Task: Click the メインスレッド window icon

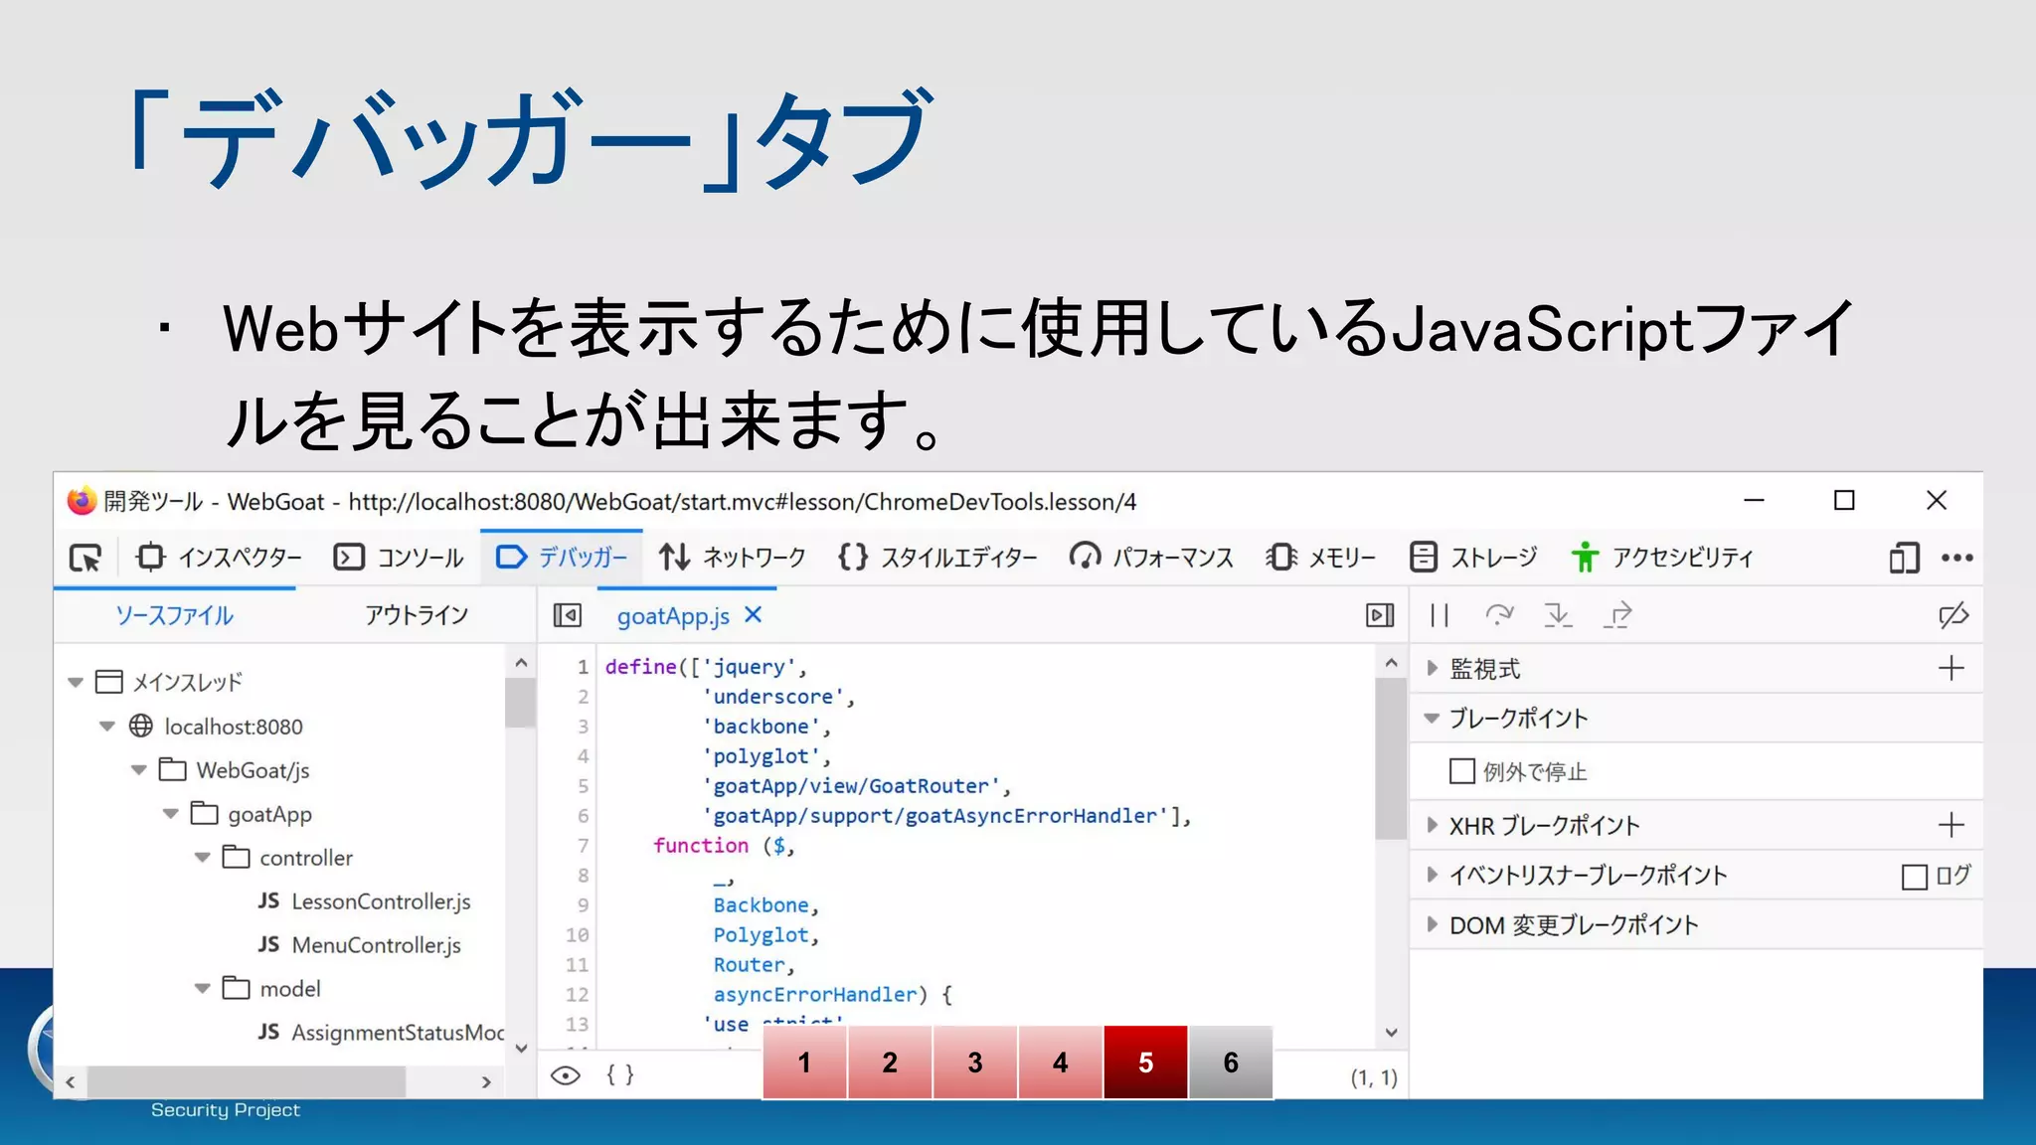Action: (x=108, y=682)
